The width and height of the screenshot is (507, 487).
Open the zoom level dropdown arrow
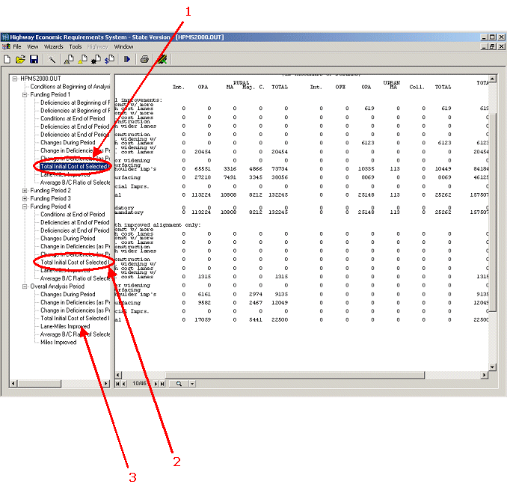pos(192,384)
